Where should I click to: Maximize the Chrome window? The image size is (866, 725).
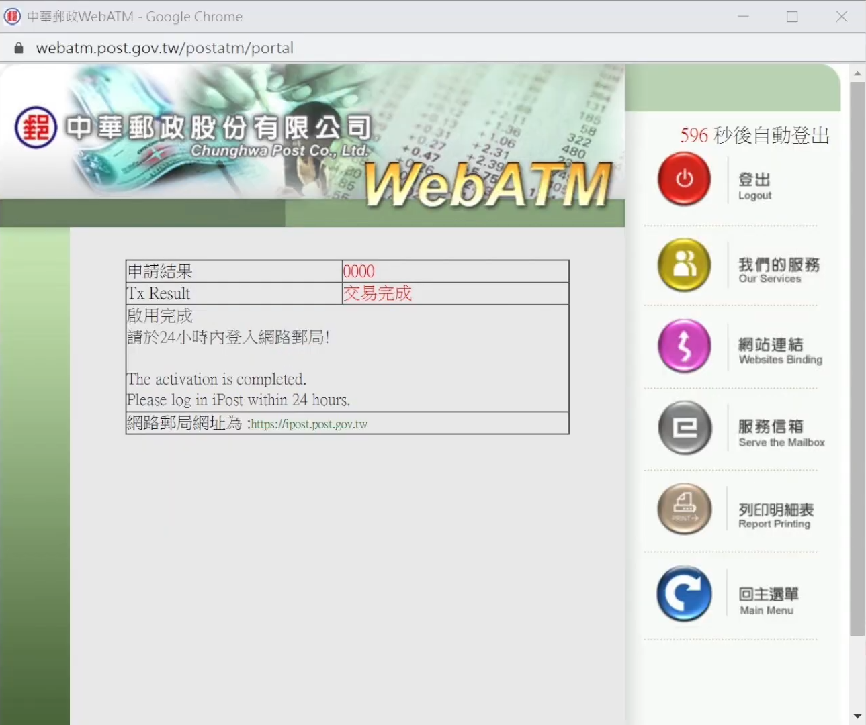792,16
